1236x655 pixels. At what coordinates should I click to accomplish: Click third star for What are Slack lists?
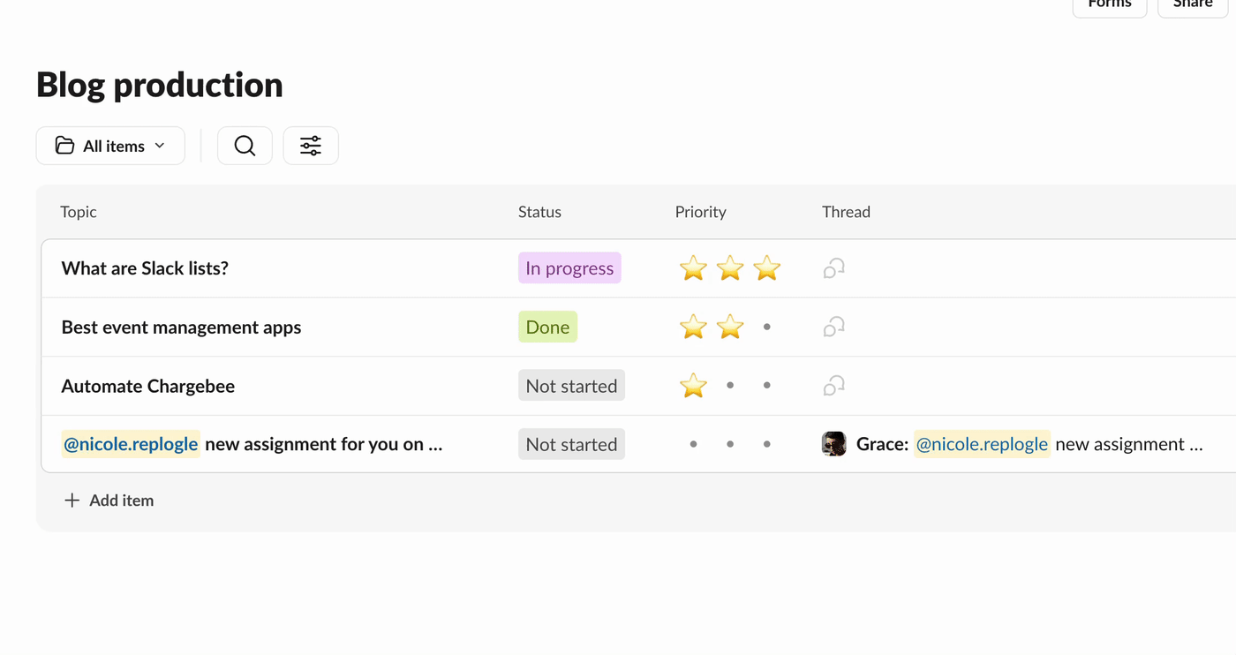pos(766,268)
